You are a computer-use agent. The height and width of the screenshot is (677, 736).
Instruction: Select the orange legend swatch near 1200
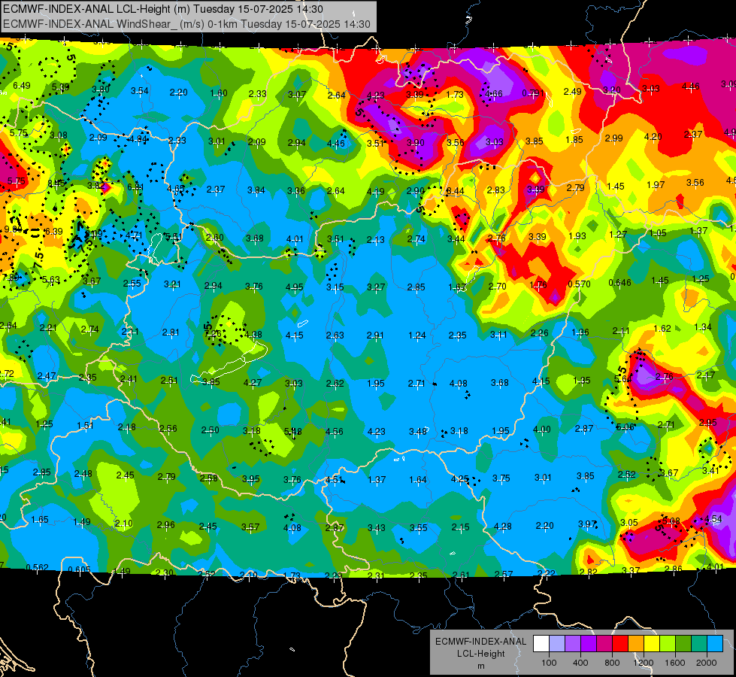[x=636, y=644]
